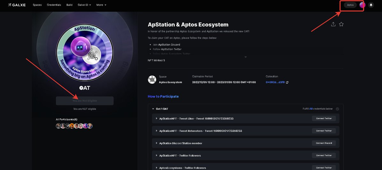This screenshot has height=170, width=382.
Task: Expand the campaign description with the chevron
Action: click(245, 57)
